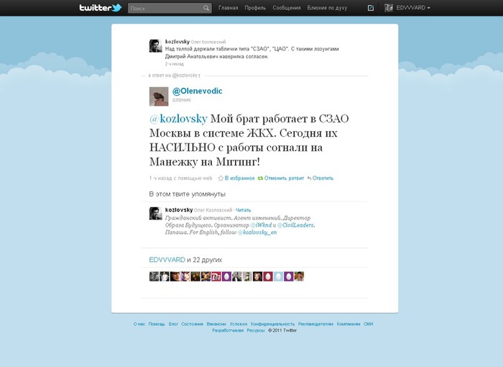Click the @kozlovsky_en link in the bio
Viewport: 503px width, 367px height.
pos(257,232)
